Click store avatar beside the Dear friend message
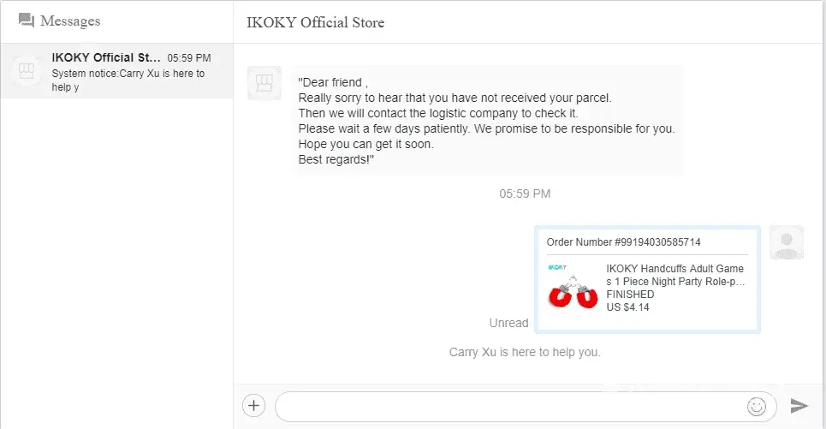The image size is (826, 429). 264,82
